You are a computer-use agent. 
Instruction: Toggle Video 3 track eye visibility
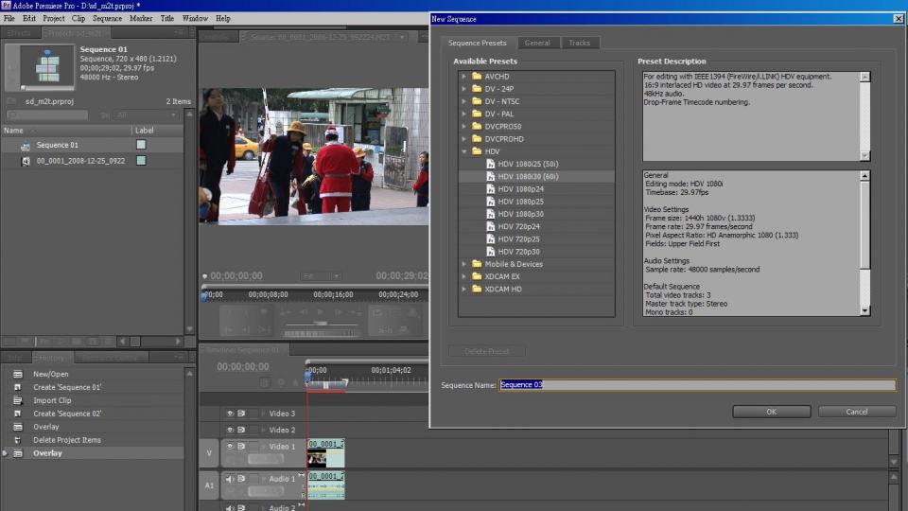229,414
